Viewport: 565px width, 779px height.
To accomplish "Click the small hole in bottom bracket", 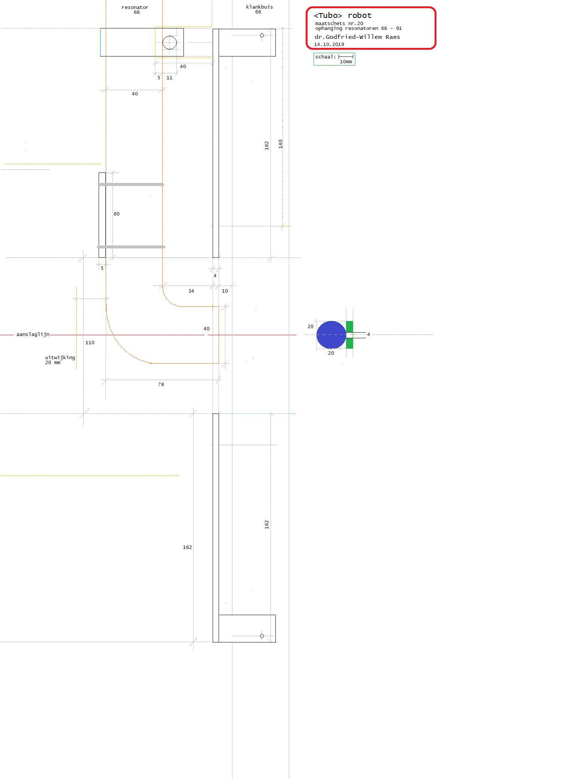I will [262, 636].
